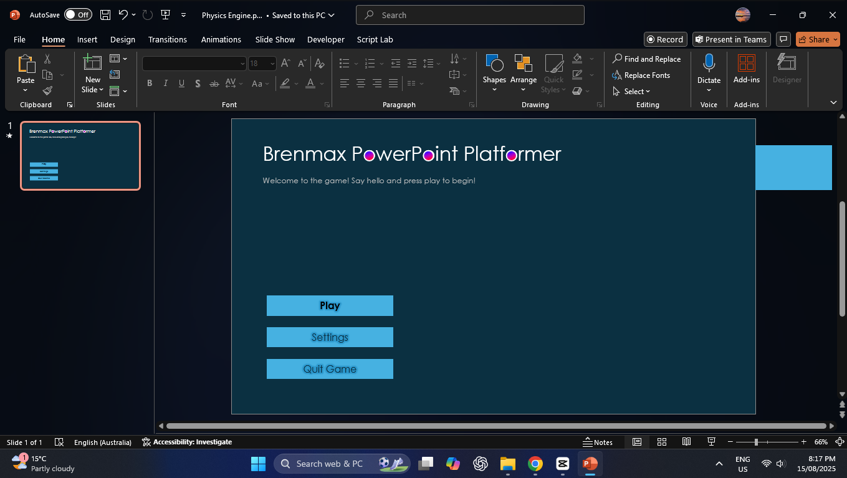Screen dimensions: 847x478
Task: Toggle Bold formatting
Action: pyautogui.click(x=150, y=84)
